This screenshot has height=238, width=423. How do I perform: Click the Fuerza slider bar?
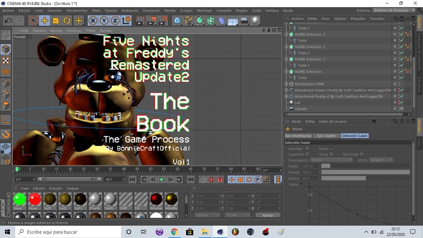click(366, 172)
